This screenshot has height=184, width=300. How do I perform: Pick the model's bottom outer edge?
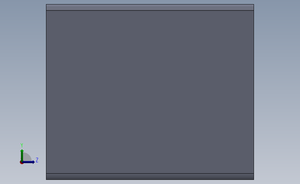[x=150, y=180]
